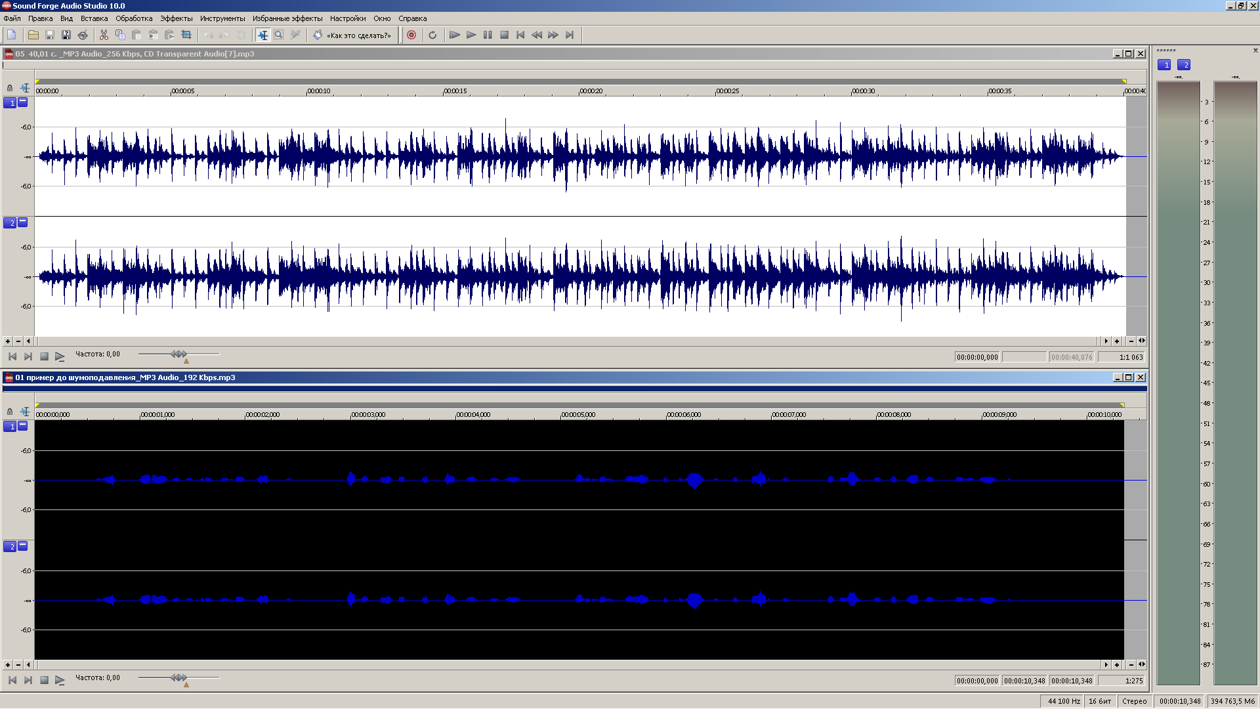Viewport: 1260px width, 709px height.
Task: Click the 1:275 zoom ratio field
Action: 1122,681
